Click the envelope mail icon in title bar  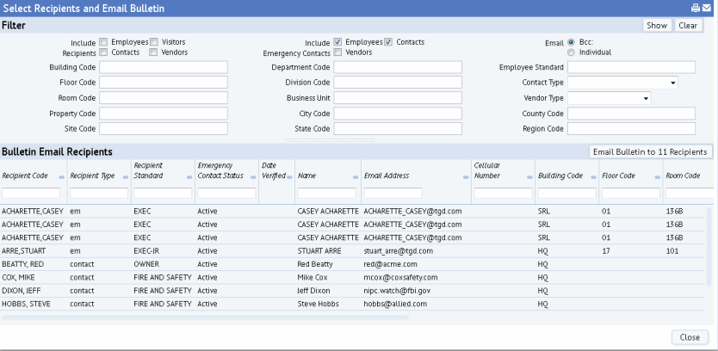707,8
